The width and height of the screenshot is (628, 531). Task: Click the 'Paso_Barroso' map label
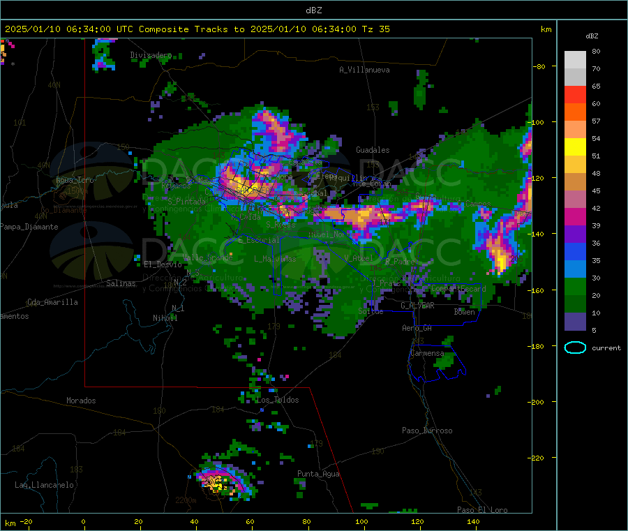(x=427, y=431)
